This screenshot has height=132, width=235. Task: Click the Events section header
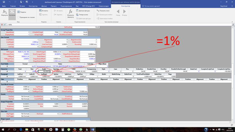pos(44,94)
